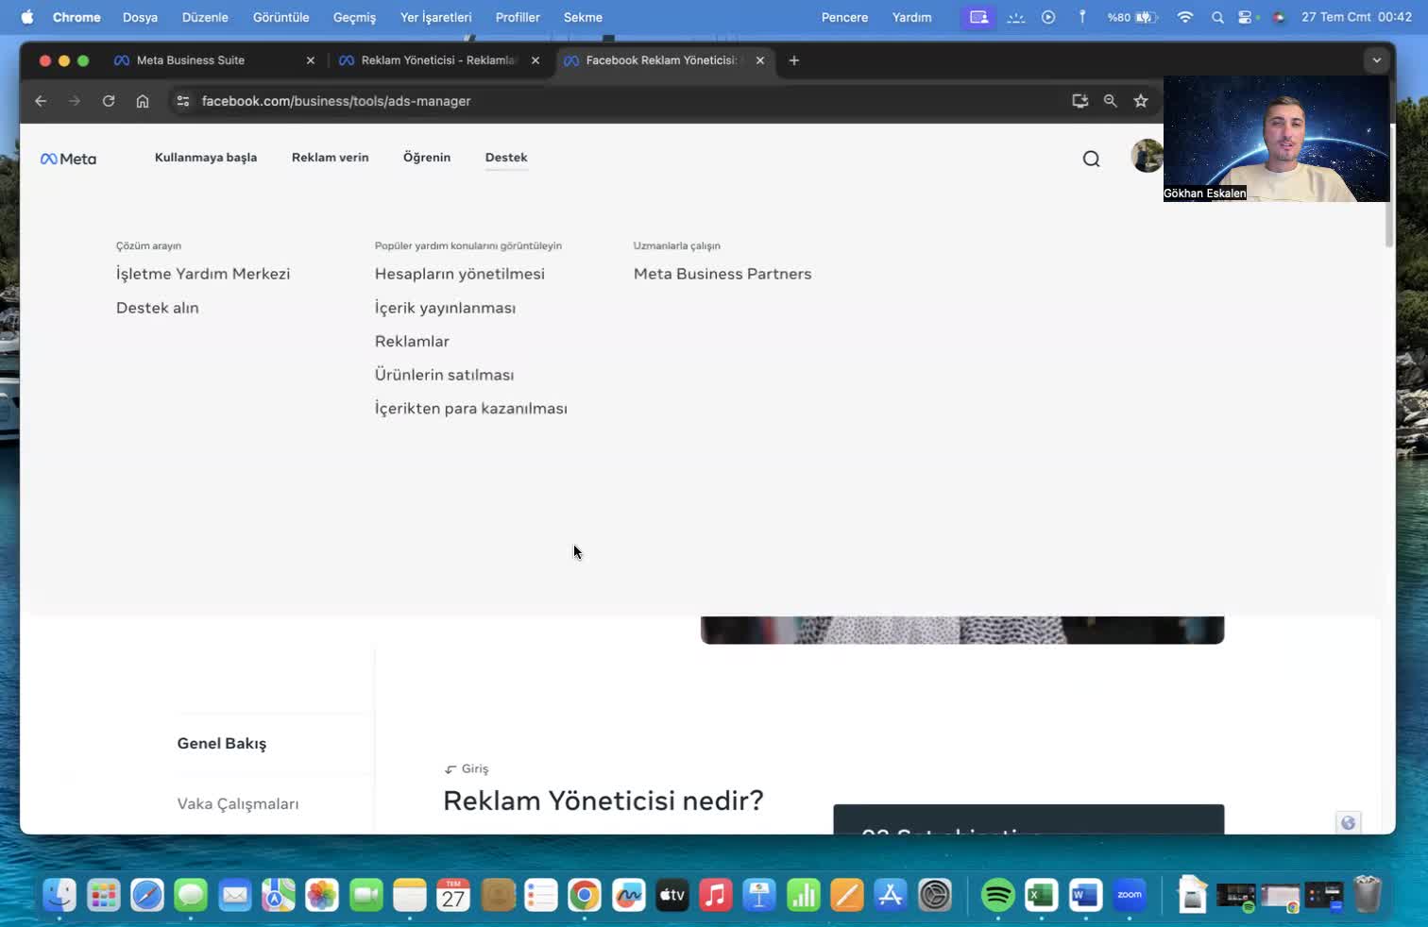The height and width of the screenshot is (927, 1428).
Task: Open App Store from the Dock
Action: (x=891, y=895)
